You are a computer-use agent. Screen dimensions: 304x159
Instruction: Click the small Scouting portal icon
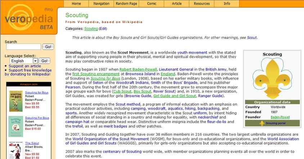(262, 123)
